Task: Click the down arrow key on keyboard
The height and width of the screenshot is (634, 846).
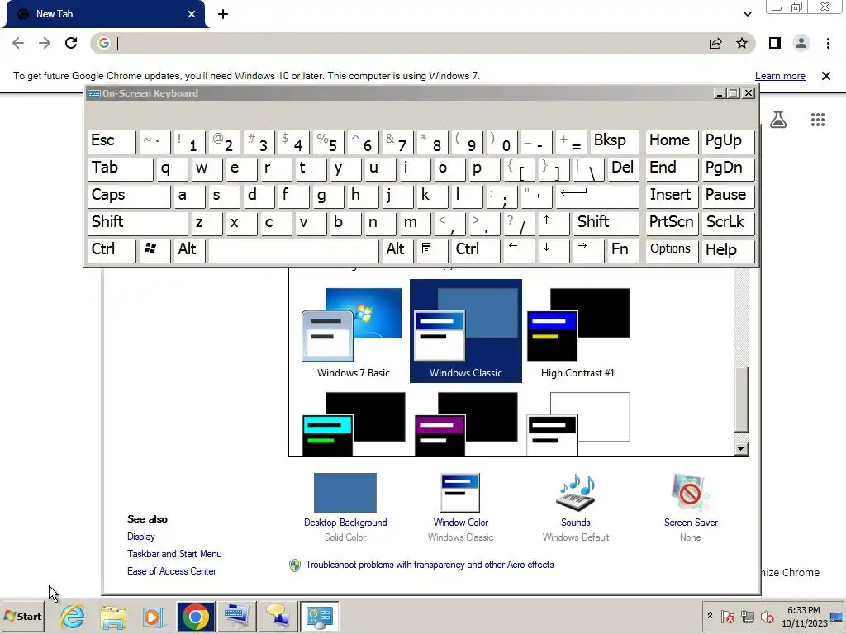Action: pos(554,251)
